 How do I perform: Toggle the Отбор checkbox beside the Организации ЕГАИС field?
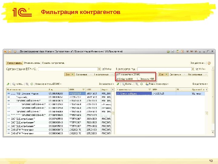pos(104,69)
